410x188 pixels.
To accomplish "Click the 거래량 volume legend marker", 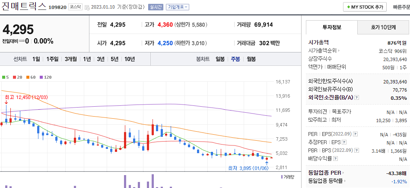I will pyautogui.click(x=287, y=177).
